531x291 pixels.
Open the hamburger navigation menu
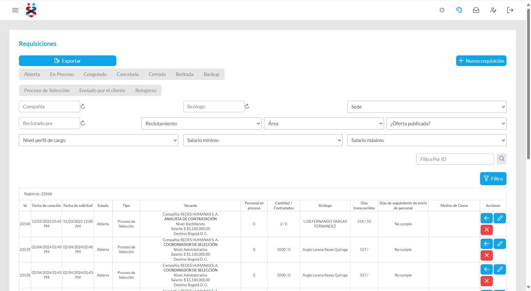point(15,10)
